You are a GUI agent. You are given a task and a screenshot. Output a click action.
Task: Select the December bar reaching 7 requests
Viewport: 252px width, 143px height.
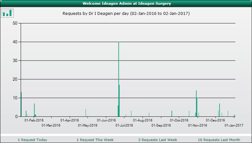[219, 110]
